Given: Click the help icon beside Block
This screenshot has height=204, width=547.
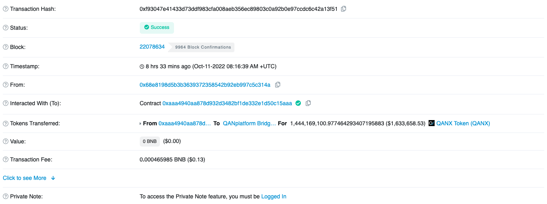Looking at the screenshot, I should click(x=6, y=47).
